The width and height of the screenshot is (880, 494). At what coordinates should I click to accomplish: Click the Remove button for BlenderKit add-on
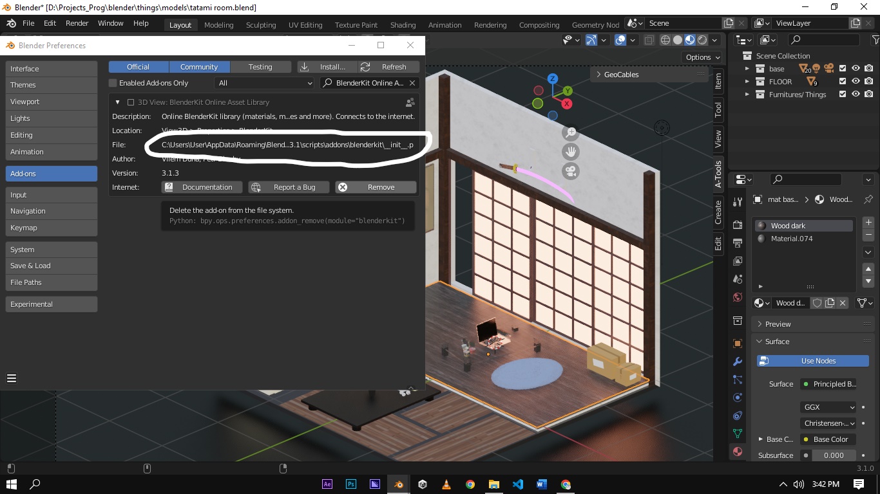[375, 187]
